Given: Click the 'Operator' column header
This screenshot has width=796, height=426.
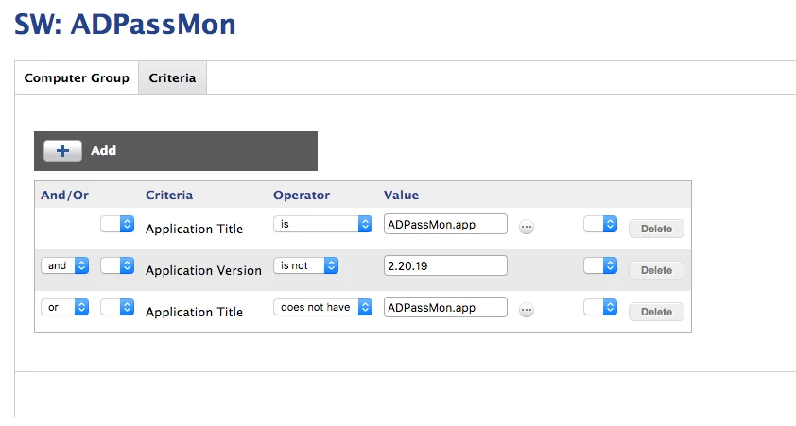Looking at the screenshot, I should coord(302,196).
